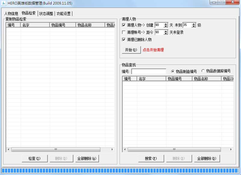The height and width of the screenshot is (175, 241).
Task: Select the 物品制造编号 radio button
Action: 173,72
